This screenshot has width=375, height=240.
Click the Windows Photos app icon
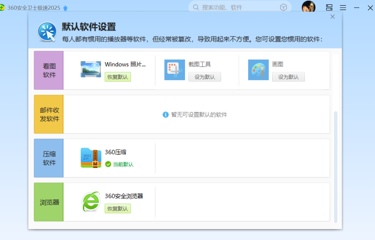[x=91, y=69]
